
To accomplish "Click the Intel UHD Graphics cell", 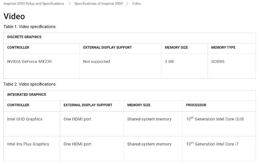I will tap(25, 119).
